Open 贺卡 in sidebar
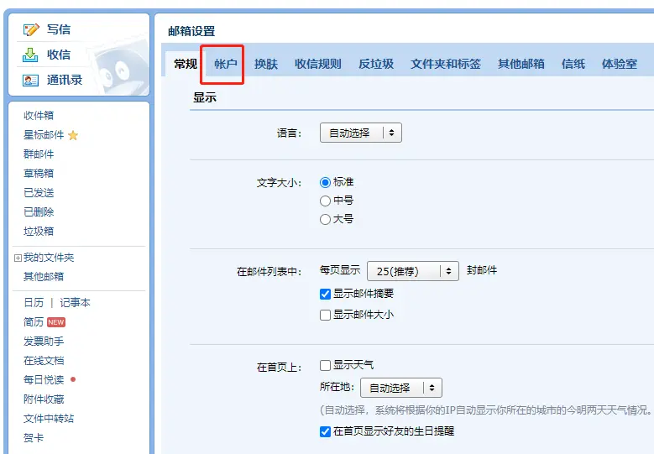Screen dimensions: 654x454 tap(34, 438)
